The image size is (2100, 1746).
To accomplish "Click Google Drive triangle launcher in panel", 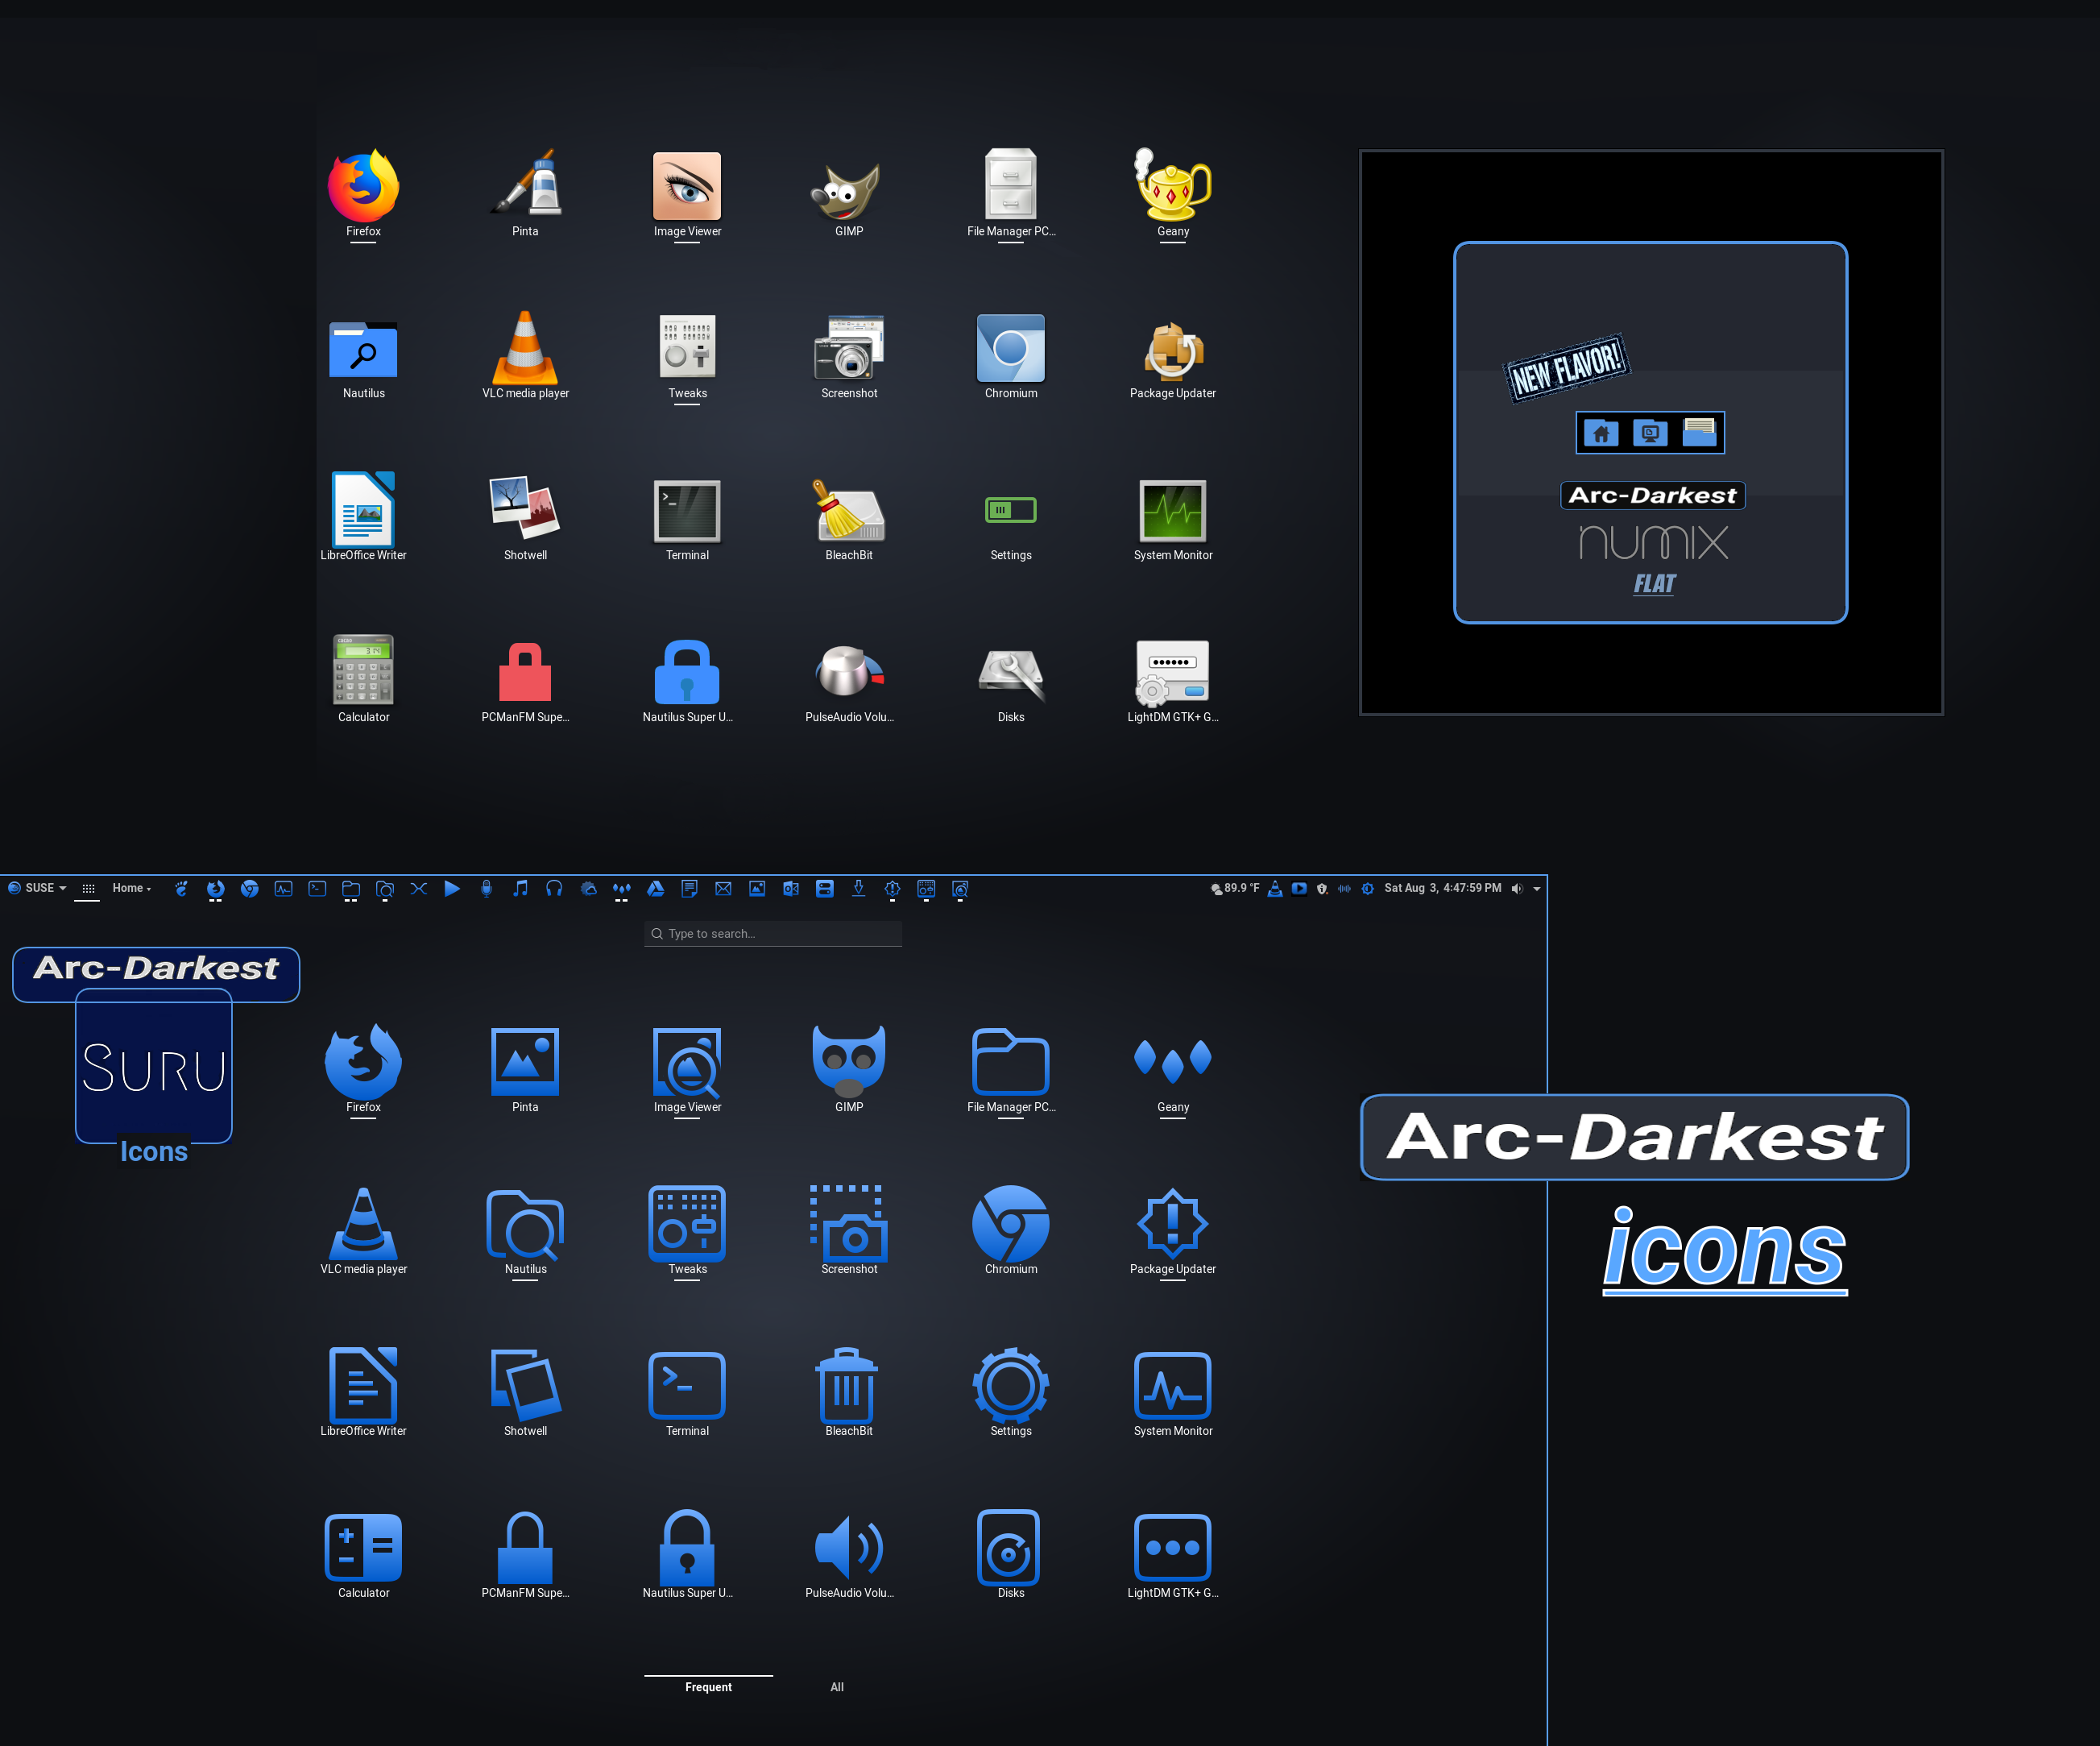I will coord(655,889).
